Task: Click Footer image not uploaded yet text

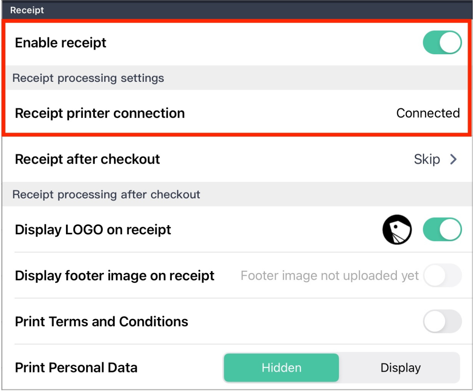Action: tap(329, 275)
